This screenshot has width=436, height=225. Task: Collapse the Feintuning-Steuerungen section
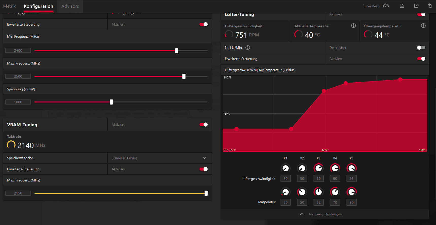325,214
